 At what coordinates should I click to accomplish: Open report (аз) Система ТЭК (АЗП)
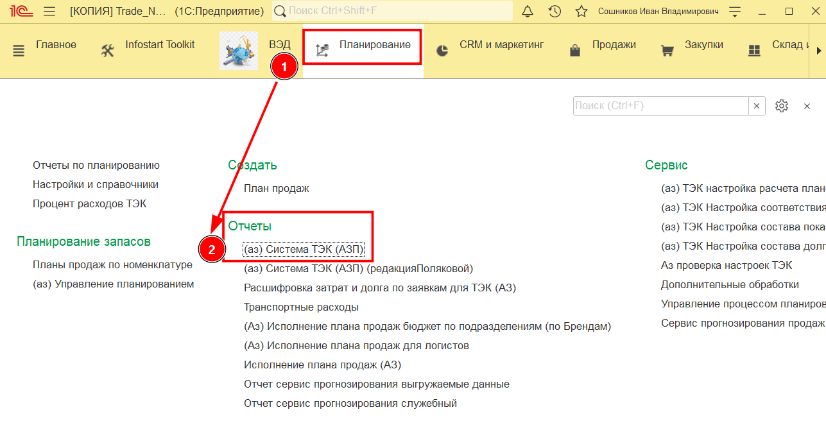pyautogui.click(x=304, y=250)
